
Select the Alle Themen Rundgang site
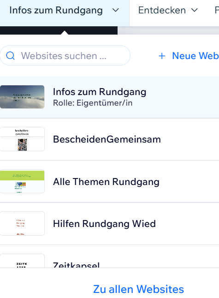[109, 181]
